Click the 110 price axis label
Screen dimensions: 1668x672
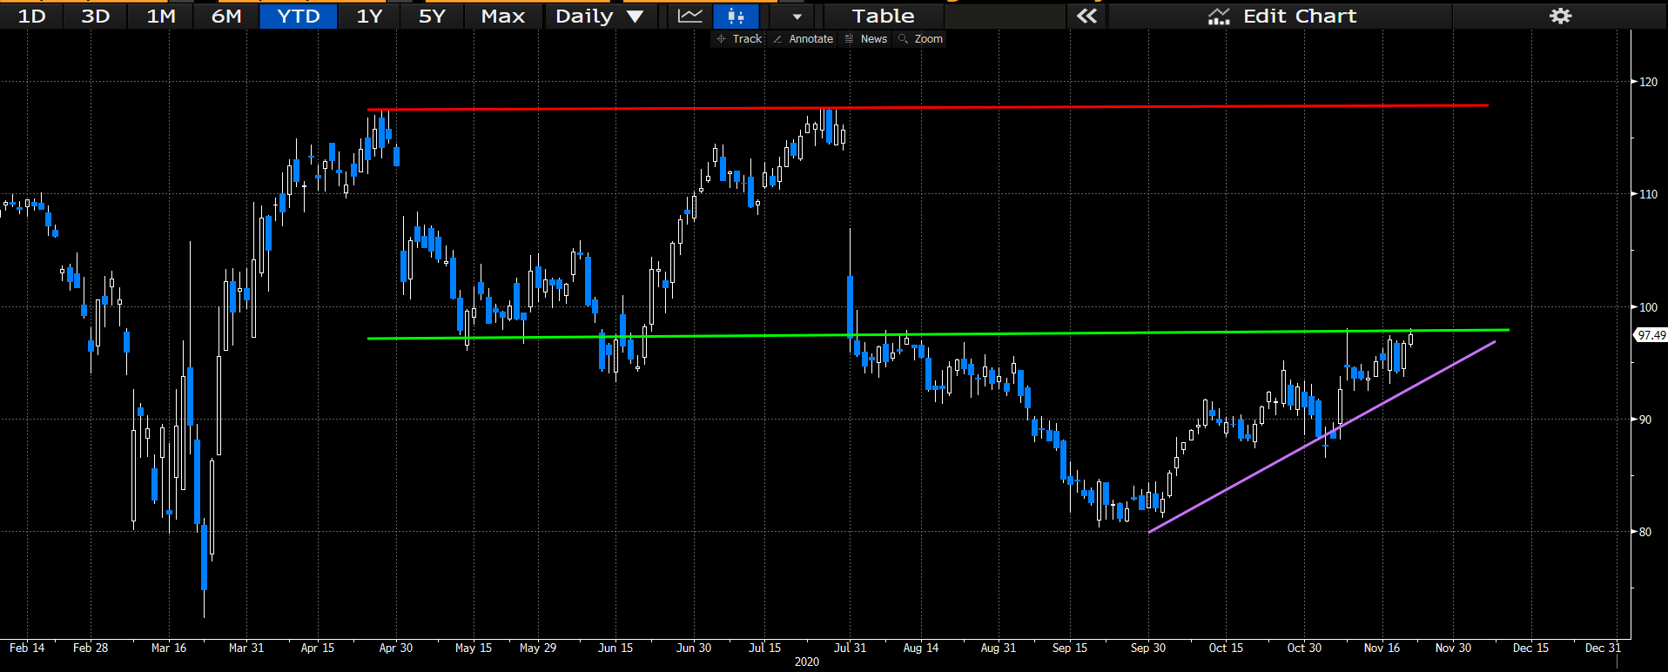coord(1648,194)
